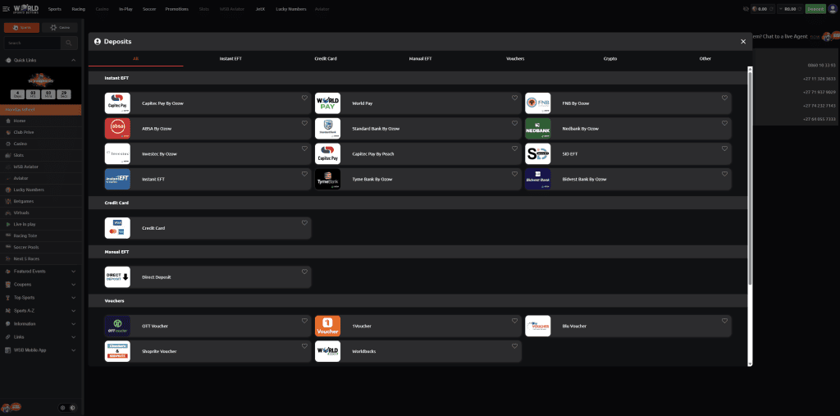Open the Manual EFT tab
The image size is (840, 416).
point(420,58)
